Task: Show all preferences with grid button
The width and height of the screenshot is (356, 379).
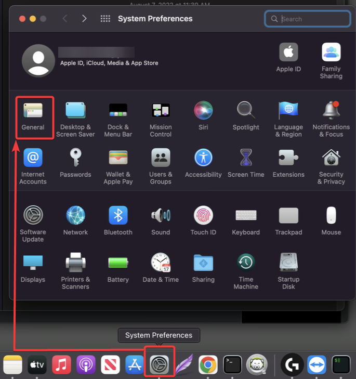Action: (x=106, y=19)
